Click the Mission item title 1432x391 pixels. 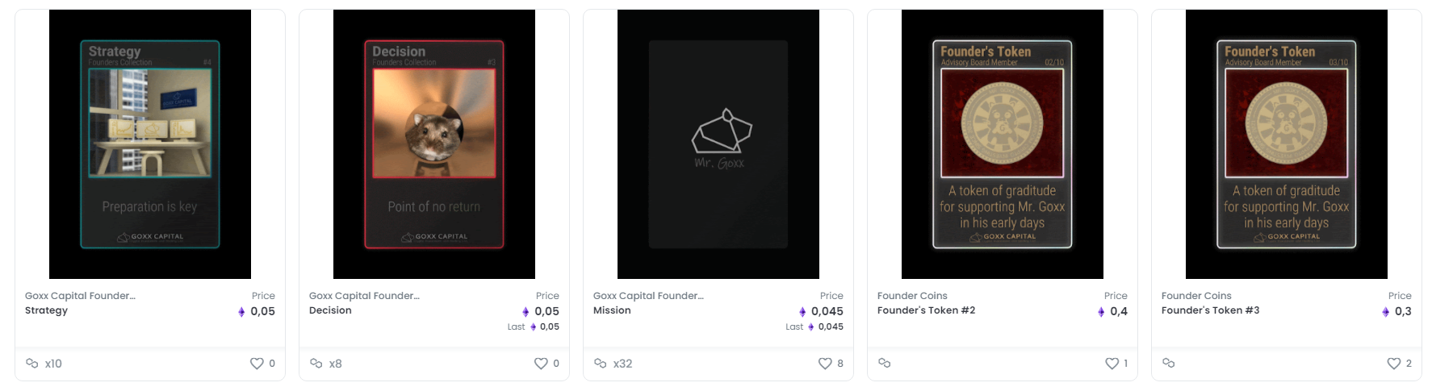tap(612, 310)
